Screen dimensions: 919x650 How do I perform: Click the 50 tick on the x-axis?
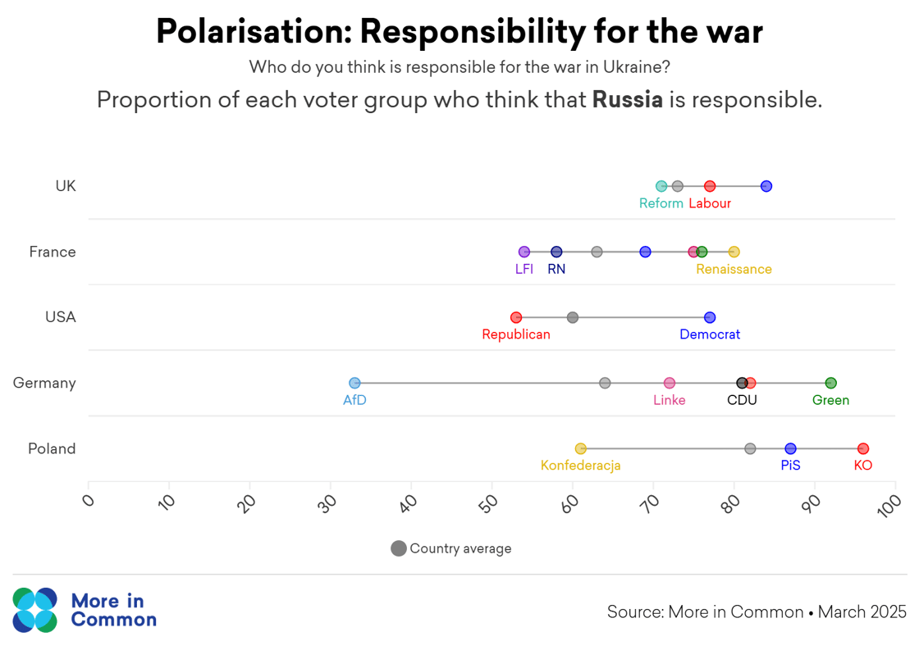coord(489,503)
